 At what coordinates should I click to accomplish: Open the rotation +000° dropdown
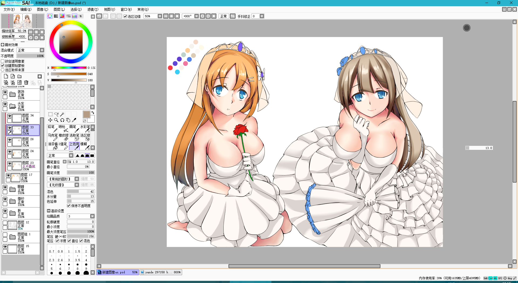pyautogui.click(x=196, y=16)
